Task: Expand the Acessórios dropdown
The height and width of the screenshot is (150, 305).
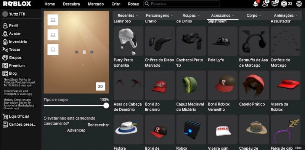Action: [223, 16]
